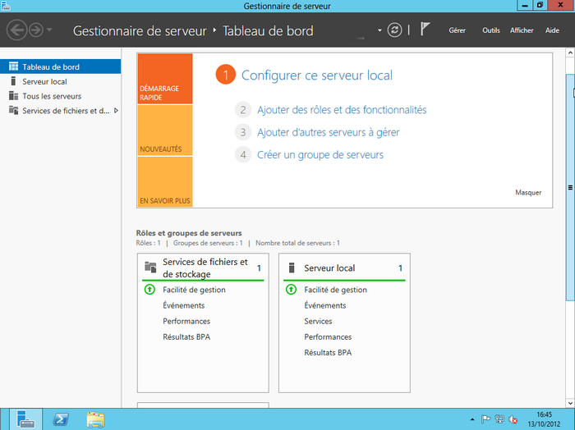Click muted volume icon in tray

coord(513,419)
